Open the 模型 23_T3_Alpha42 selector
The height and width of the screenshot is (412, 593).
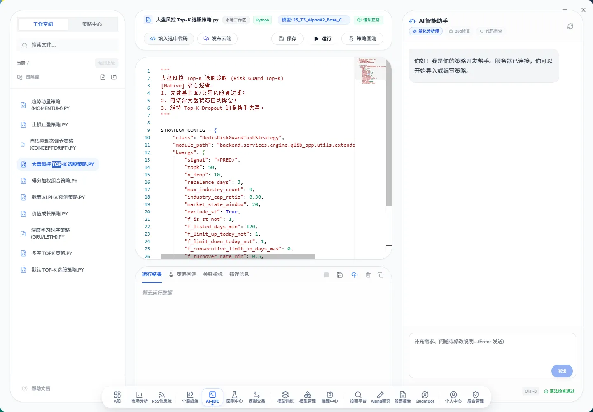point(314,20)
